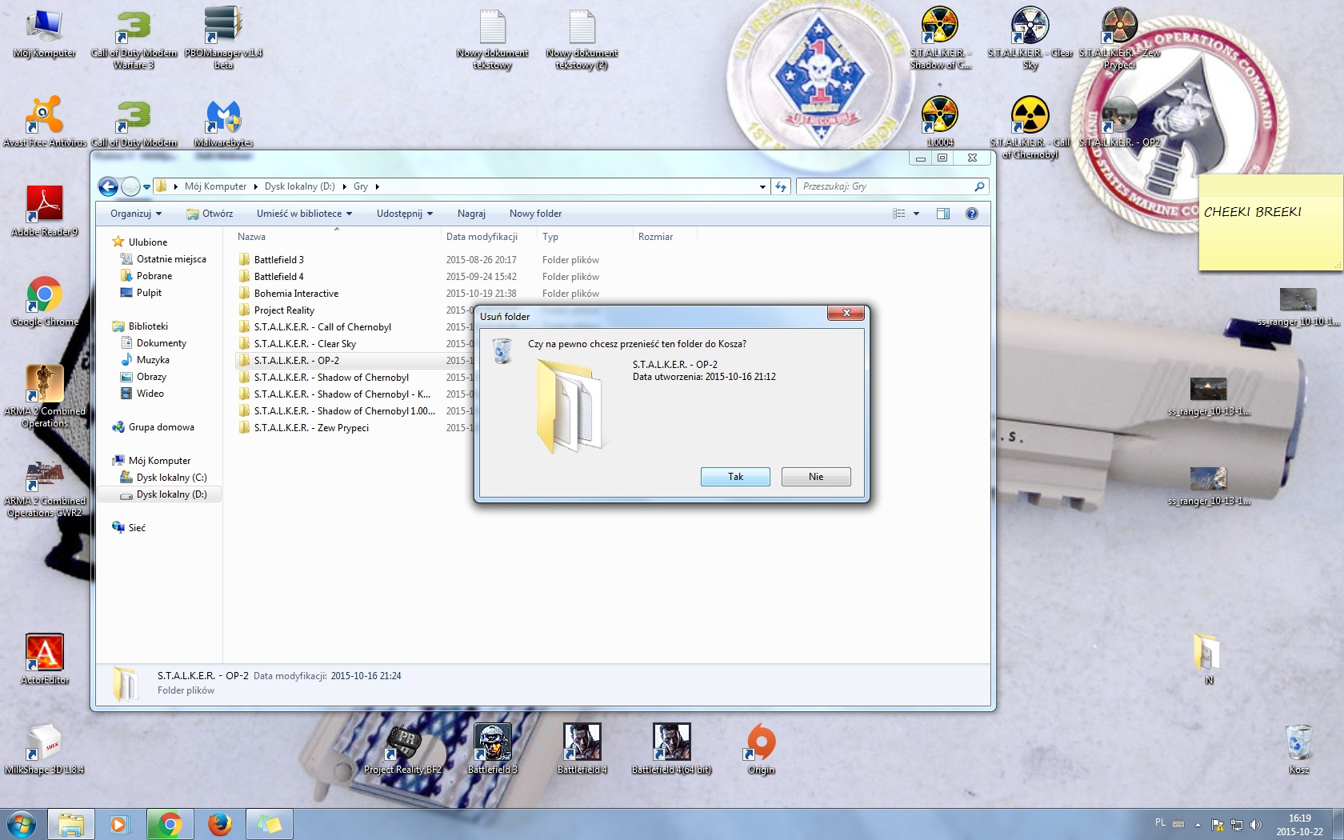This screenshot has width=1344, height=840.
Task: Open MilkShape 3D 1.8.4 desktop shortcut
Action: (x=45, y=750)
